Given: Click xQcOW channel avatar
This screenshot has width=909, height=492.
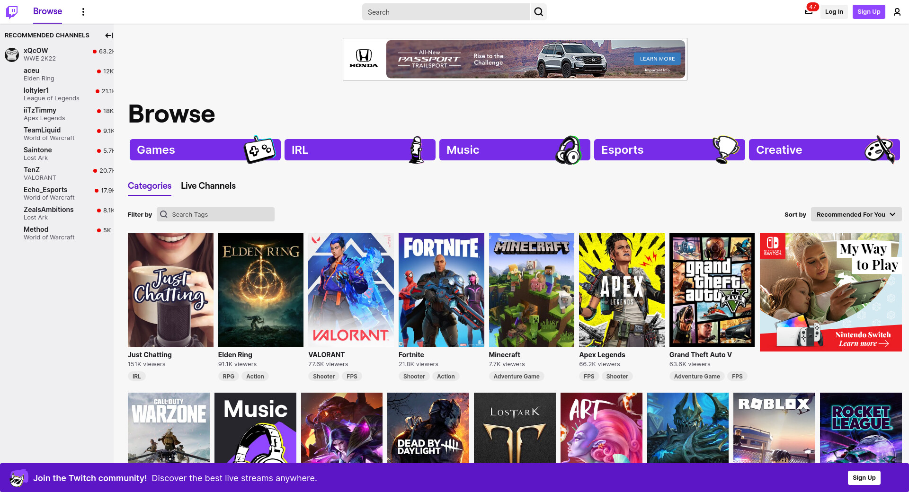Looking at the screenshot, I should (12, 54).
